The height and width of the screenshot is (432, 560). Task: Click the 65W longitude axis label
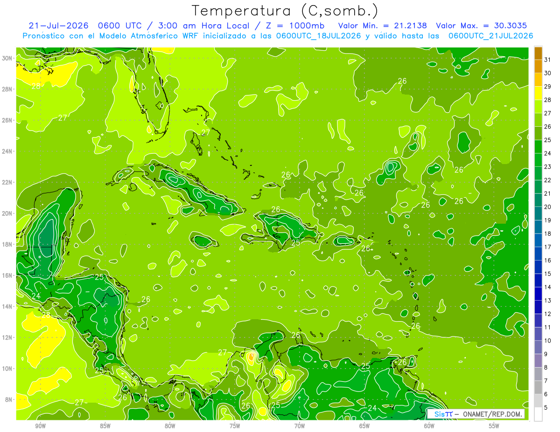(x=364, y=426)
